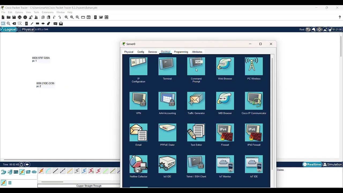Select the Draw Ellipse tool
The image size is (343, 193).
(43, 24)
